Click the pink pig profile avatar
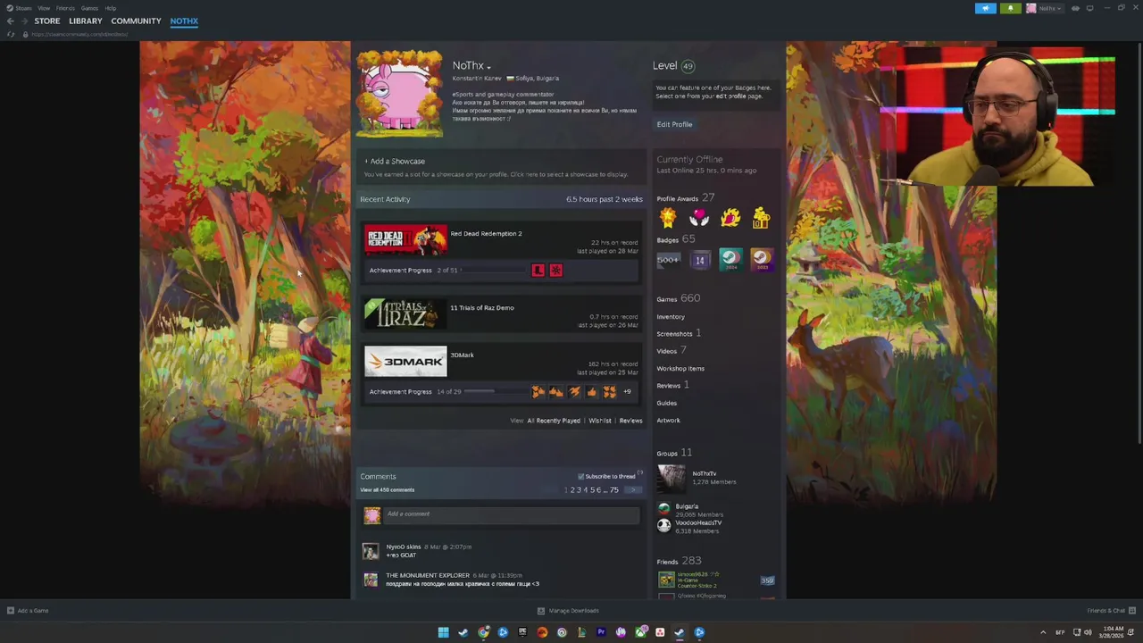 pos(399,94)
